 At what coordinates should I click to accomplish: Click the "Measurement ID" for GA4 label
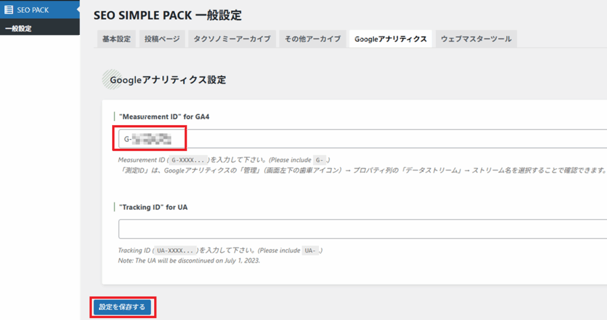point(164,117)
